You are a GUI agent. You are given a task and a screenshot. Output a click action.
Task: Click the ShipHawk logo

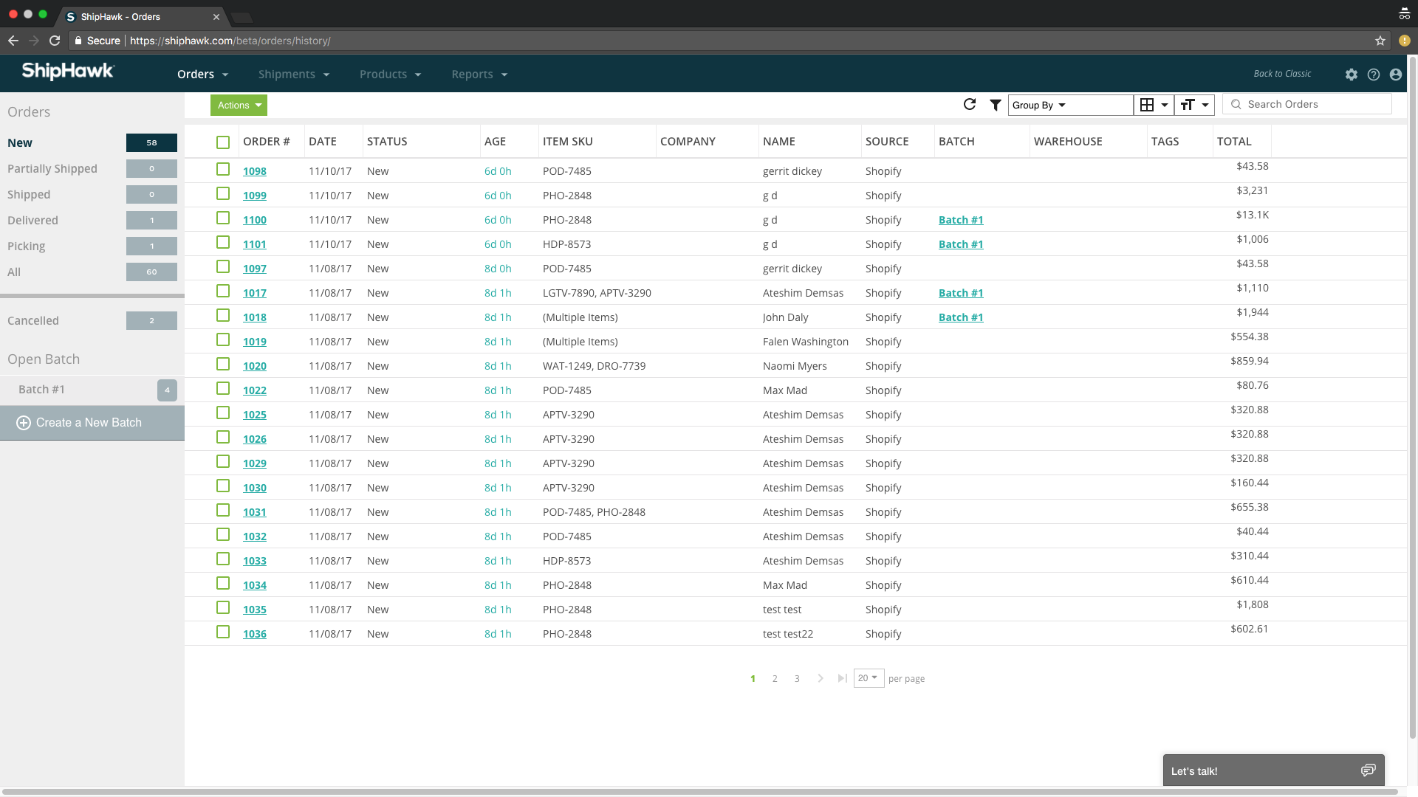(x=67, y=72)
